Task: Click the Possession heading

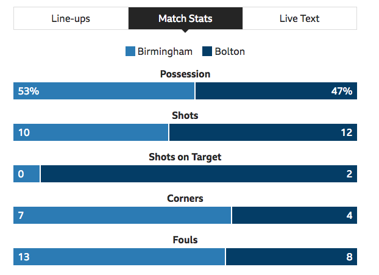Action: coord(185,74)
